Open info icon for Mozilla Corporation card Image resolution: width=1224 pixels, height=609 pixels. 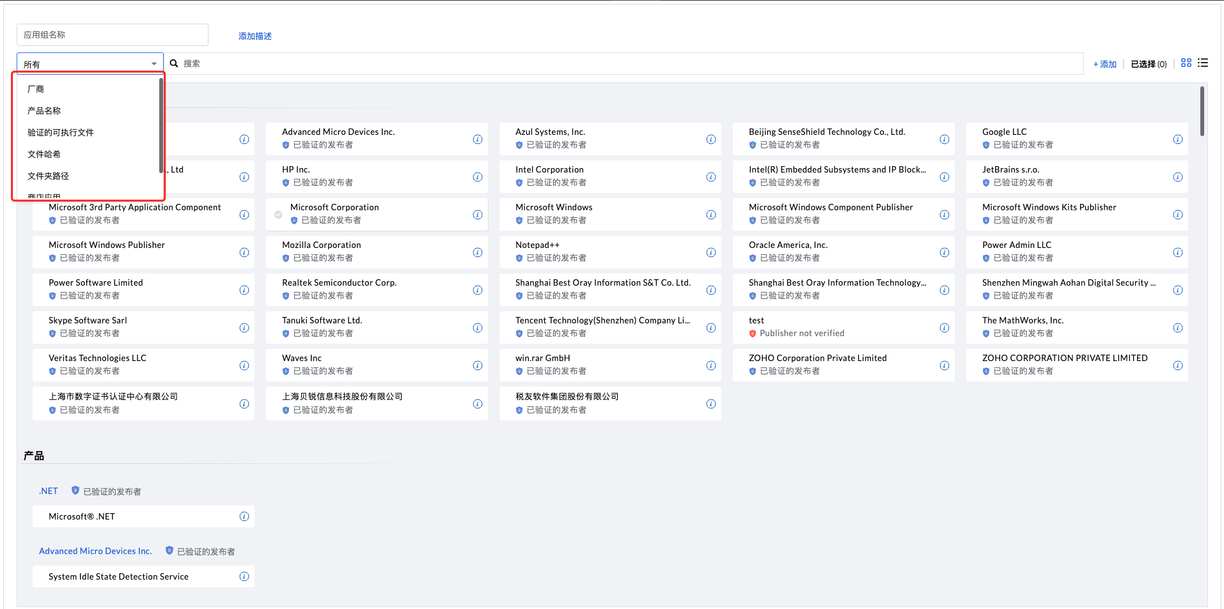point(478,252)
